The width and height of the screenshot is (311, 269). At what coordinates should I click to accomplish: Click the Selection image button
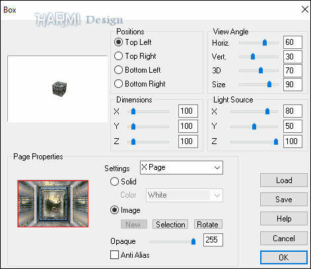click(x=170, y=224)
